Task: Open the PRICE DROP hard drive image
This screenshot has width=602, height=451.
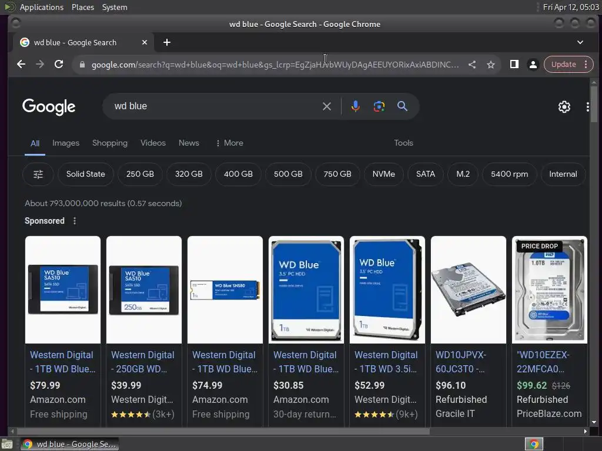Action: [x=550, y=290]
